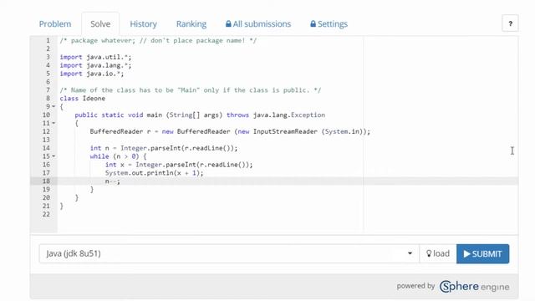Select the Solve tab

(100, 24)
